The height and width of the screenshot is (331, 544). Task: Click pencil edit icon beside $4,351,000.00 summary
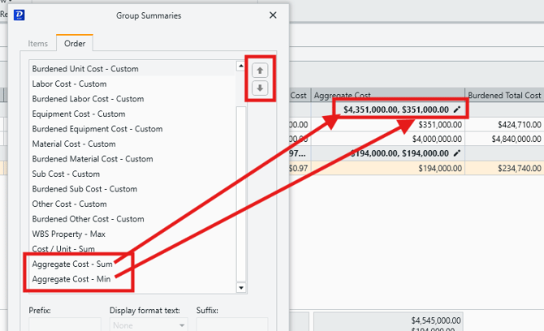(x=457, y=110)
